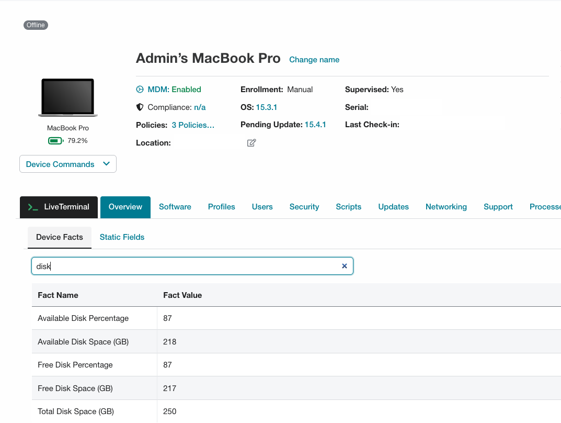Click the Admin's MacBook Pro title
This screenshot has width=561, height=423.
(x=208, y=58)
